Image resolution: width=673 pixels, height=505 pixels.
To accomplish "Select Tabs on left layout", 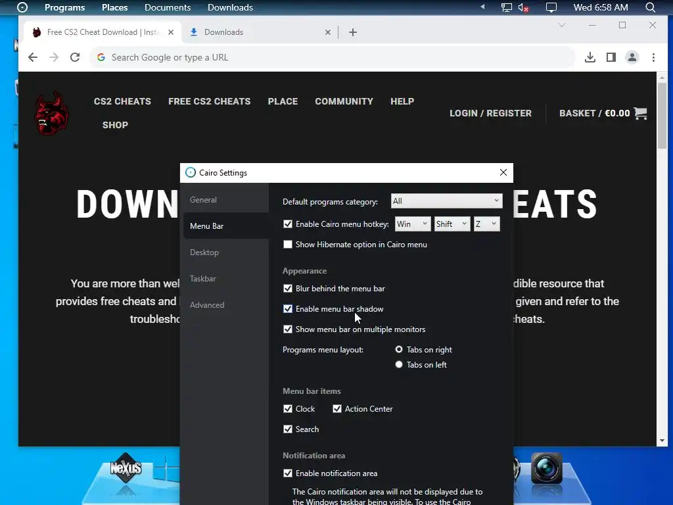I will pos(399,364).
